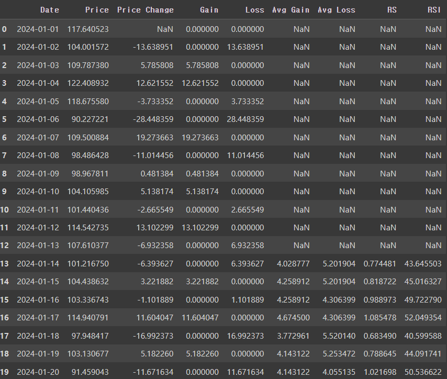Click the Date column header
The width and height of the screenshot is (447, 379).
tap(50, 10)
